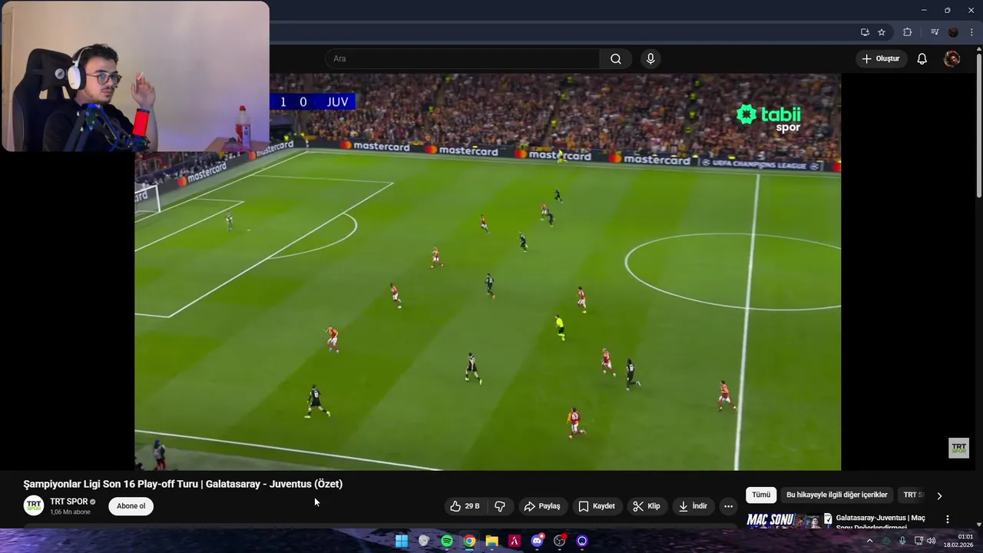Open volume tray icon
The height and width of the screenshot is (553, 983).
(x=932, y=541)
